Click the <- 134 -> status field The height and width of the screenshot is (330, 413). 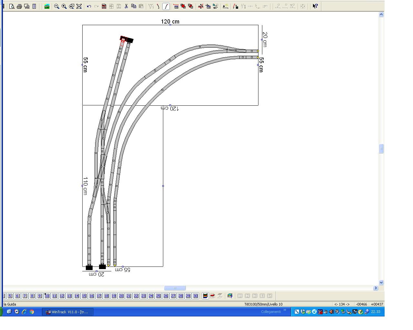(x=342, y=304)
